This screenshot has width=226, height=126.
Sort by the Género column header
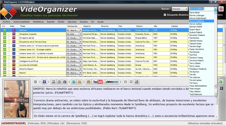(x=144, y=26)
